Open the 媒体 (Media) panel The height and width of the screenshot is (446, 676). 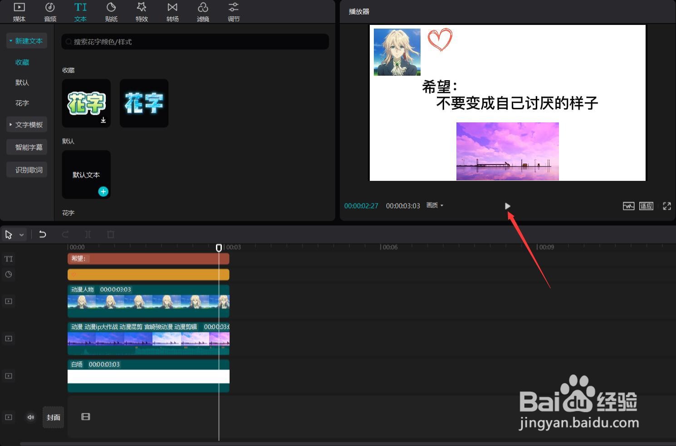[x=19, y=11]
